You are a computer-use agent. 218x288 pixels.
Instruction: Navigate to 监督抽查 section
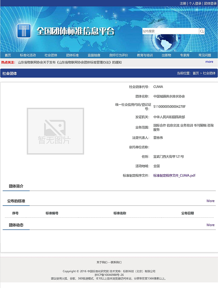tap(94, 55)
